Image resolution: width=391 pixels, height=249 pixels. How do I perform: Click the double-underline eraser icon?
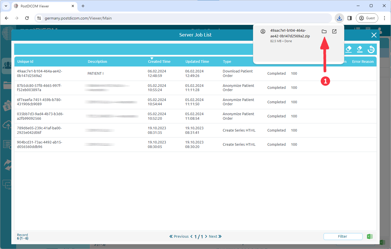coord(360,49)
